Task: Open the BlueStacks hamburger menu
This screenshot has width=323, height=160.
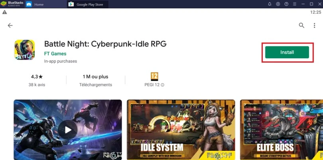Action: tap(295, 4)
